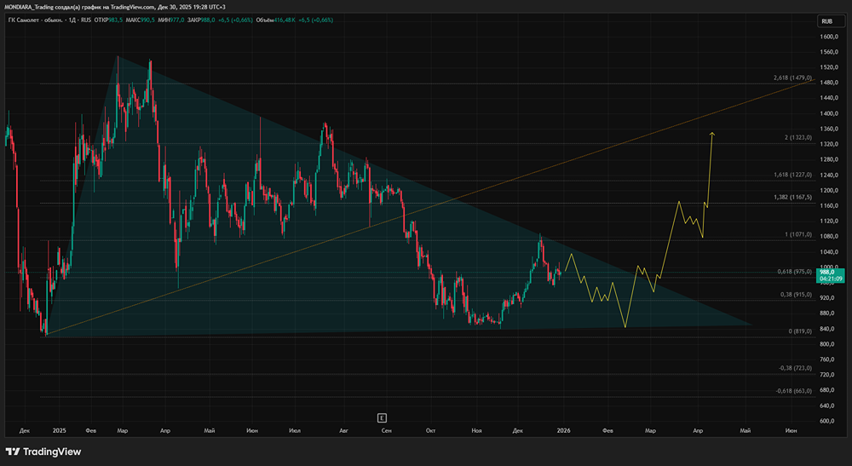This screenshot has height=466, width=852.
Task: Click the 2026 label on time axis
Action: tap(563, 432)
